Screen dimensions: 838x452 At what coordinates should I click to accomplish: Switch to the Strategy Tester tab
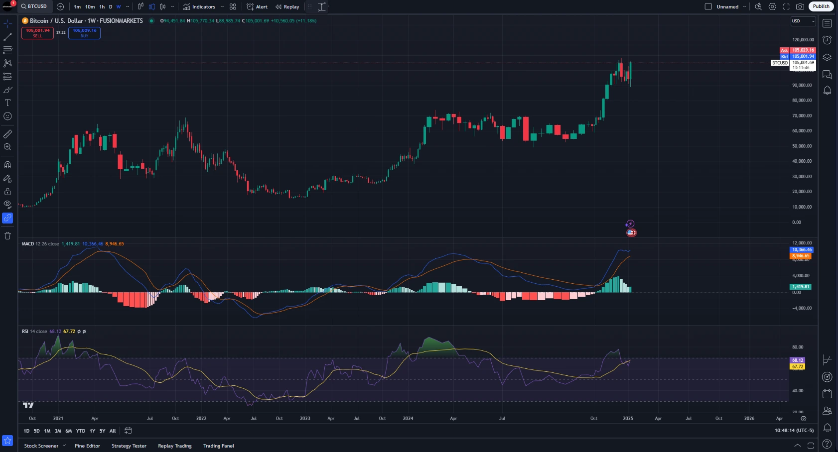[x=129, y=446]
